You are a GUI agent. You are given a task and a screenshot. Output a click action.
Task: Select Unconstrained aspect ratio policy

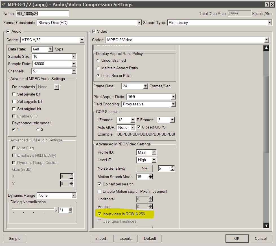click(x=98, y=61)
